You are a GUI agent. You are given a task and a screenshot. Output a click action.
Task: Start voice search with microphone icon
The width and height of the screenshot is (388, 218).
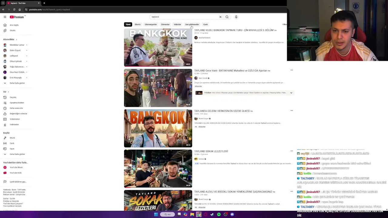(236, 17)
